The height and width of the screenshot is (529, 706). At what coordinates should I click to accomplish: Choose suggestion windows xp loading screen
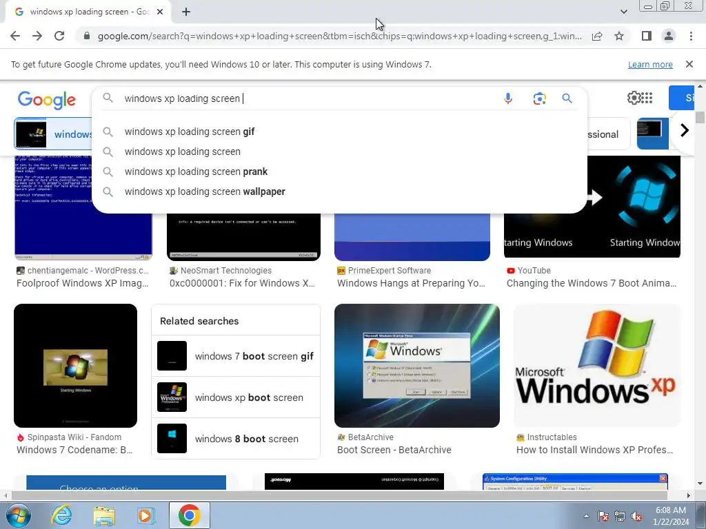339,152
